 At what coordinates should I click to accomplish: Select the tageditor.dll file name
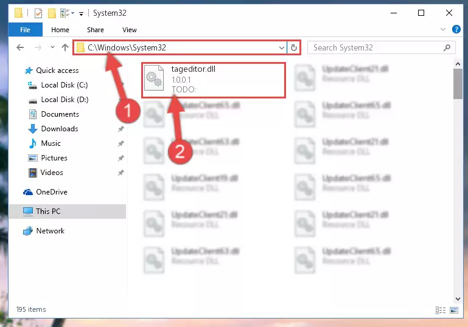point(193,69)
